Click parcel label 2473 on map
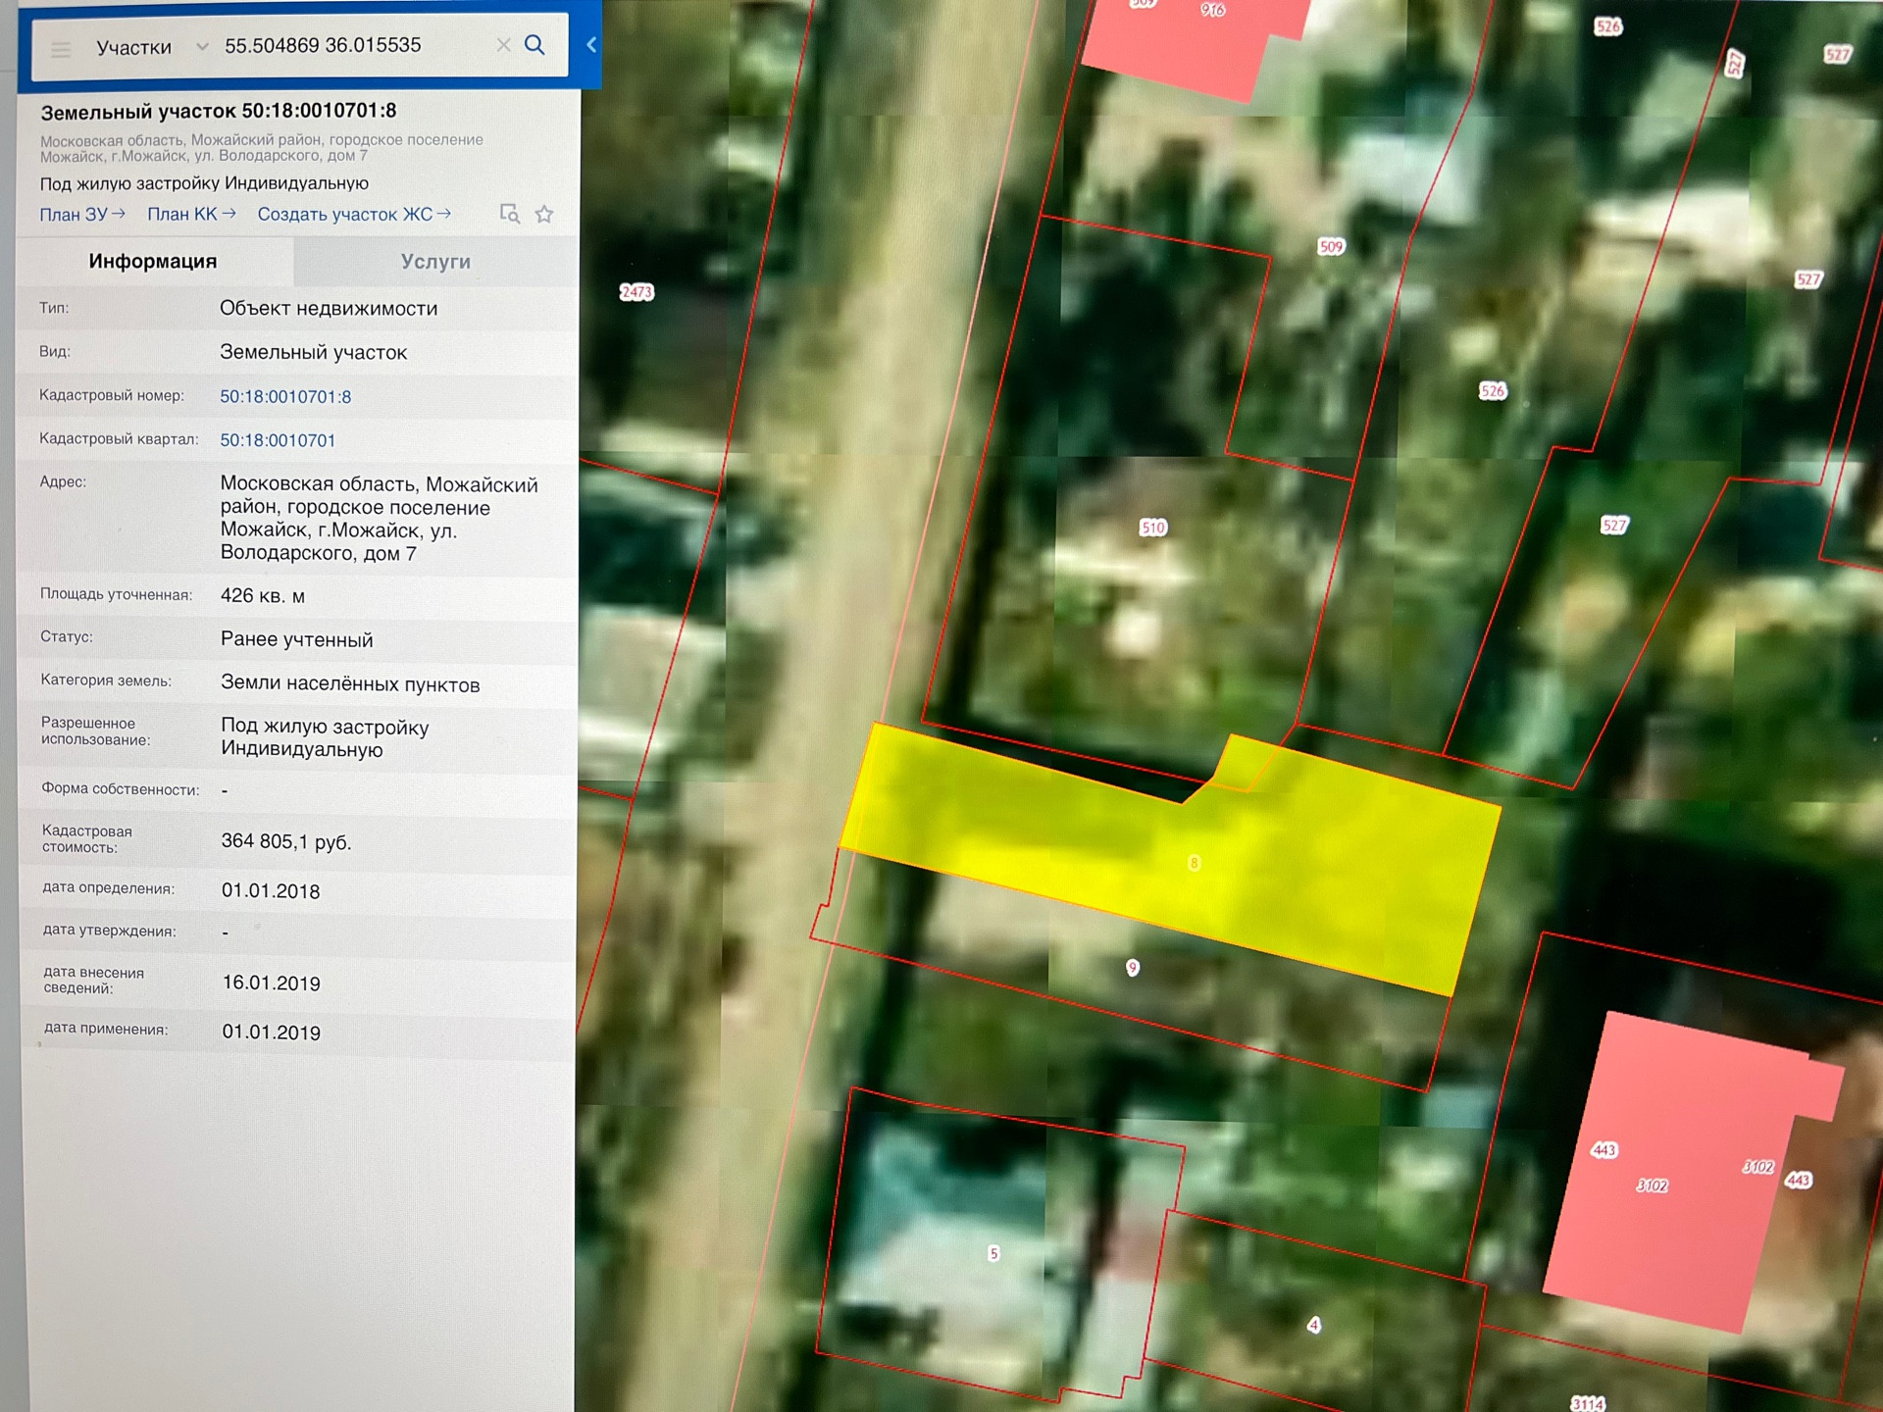Viewport: 1883px width, 1412px height. (x=636, y=292)
